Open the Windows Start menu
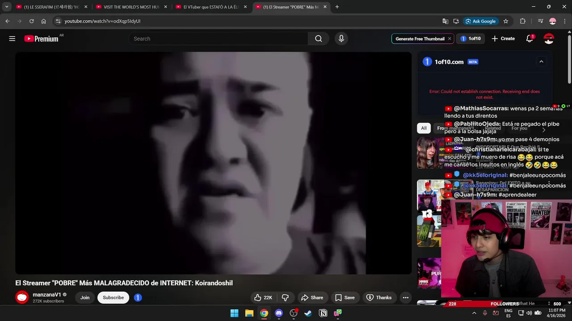Screen dimensions: 572x321 point(234,313)
